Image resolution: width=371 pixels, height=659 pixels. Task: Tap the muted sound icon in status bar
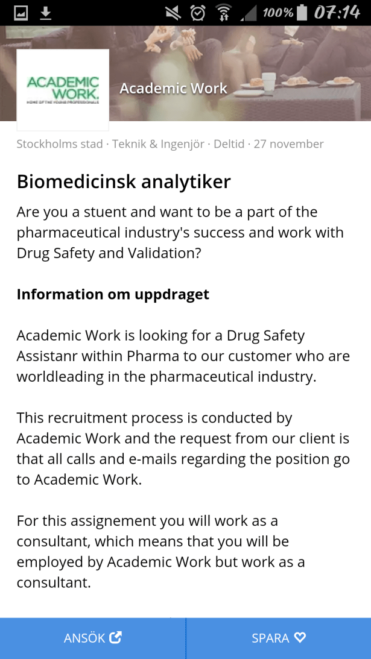[x=173, y=13]
